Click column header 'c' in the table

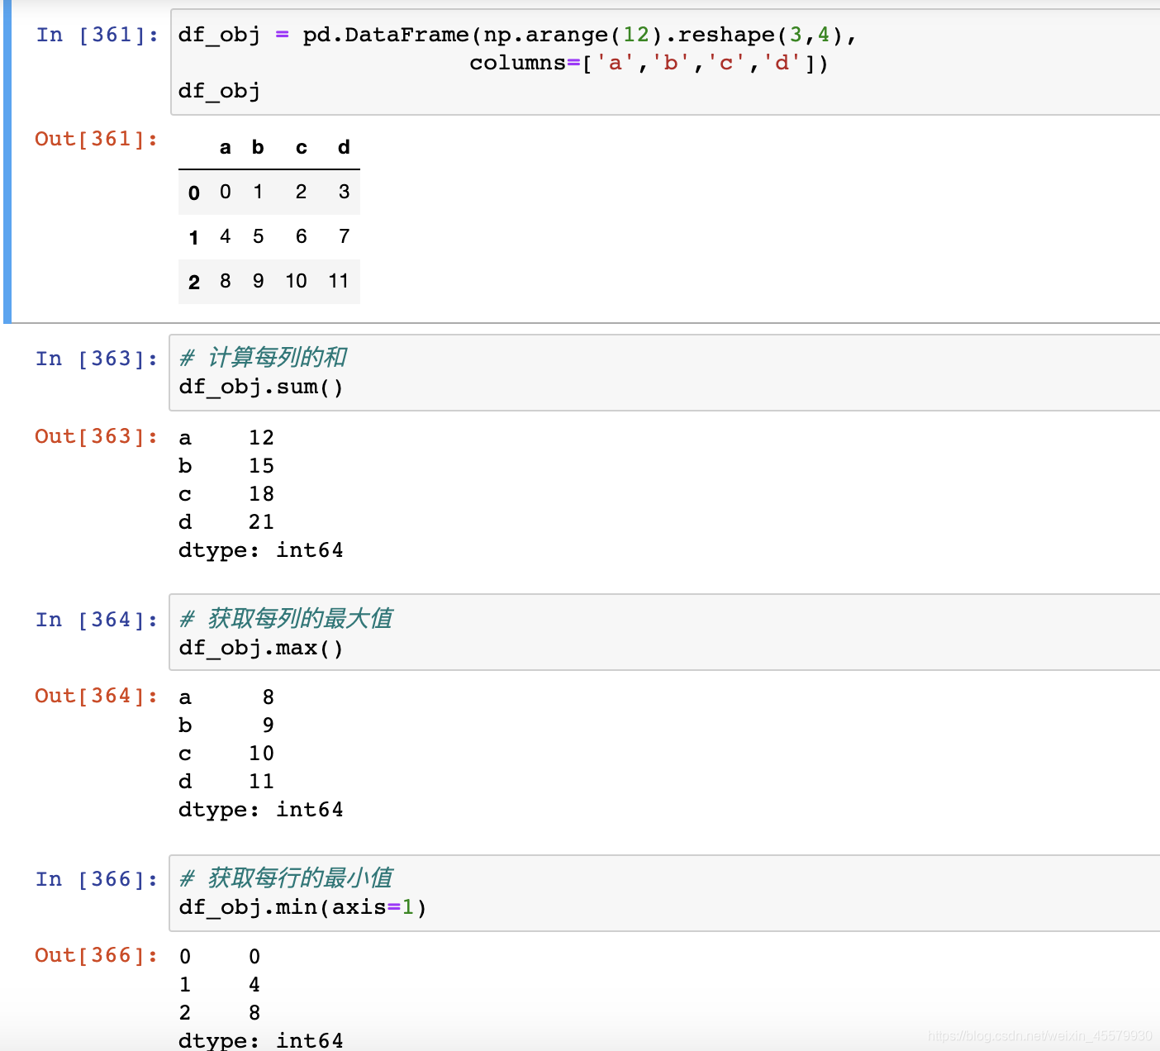click(x=302, y=148)
